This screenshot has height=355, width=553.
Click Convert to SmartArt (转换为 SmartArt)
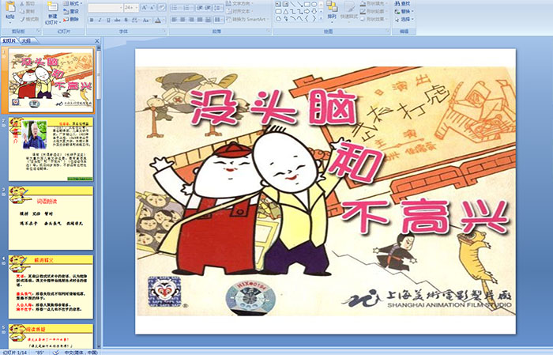246,19
